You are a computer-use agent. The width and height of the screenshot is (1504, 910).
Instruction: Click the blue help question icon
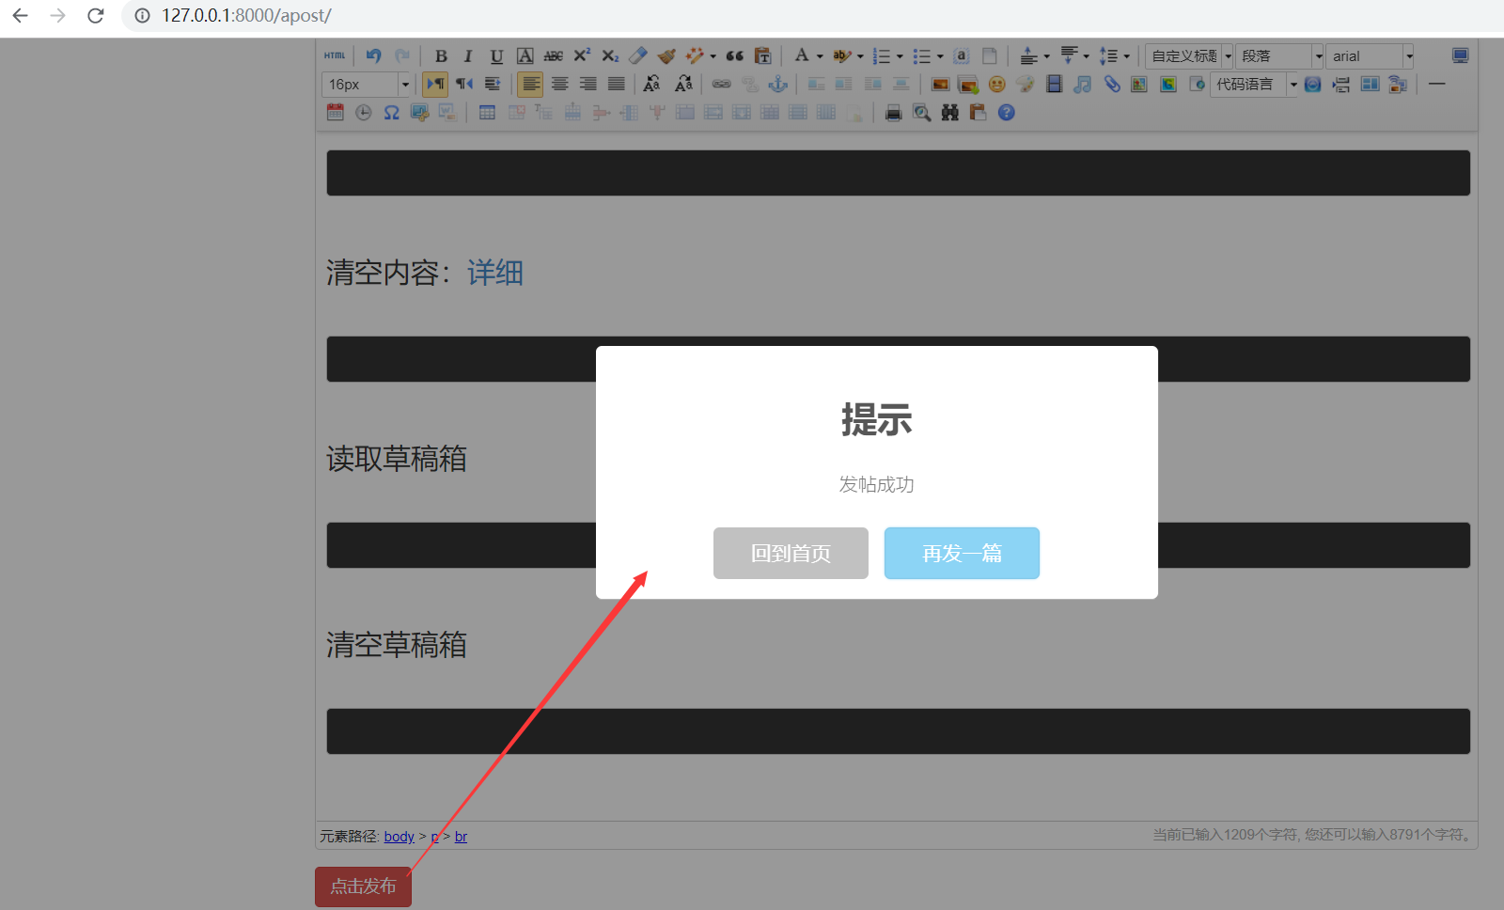pyautogui.click(x=1007, y=113)
